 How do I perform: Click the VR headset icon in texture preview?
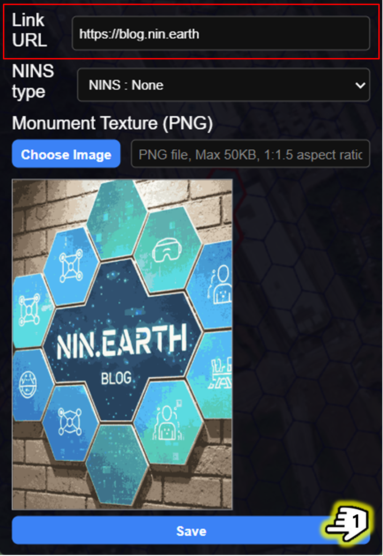[166, 251]
